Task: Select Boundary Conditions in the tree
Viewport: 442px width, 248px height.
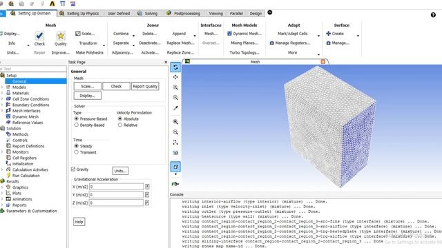Action: tap(30, 105)
